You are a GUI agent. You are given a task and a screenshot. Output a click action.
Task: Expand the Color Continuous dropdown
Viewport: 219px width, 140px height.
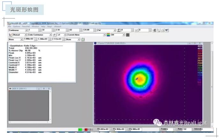coord(50,35)
